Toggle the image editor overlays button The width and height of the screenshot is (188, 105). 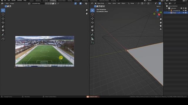point(80,3)
